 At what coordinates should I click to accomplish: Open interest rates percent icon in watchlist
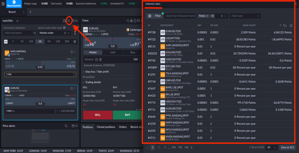tap(69, 21)
